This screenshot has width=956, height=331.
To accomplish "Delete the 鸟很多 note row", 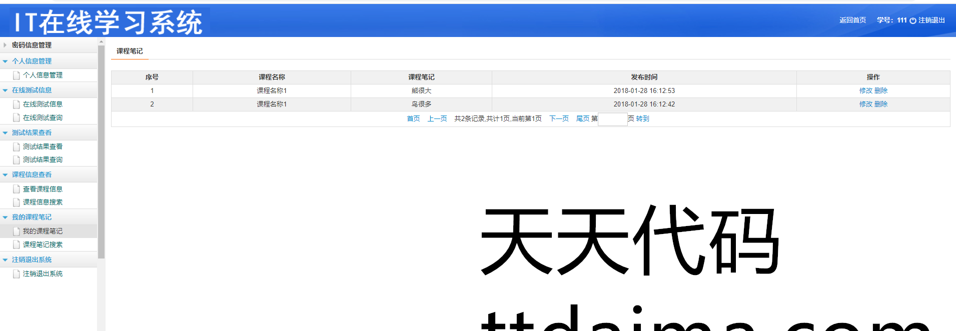I will tap(881, 104).
